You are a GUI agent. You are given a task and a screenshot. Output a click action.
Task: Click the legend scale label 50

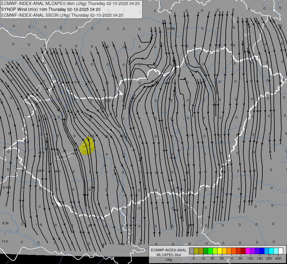222,258
